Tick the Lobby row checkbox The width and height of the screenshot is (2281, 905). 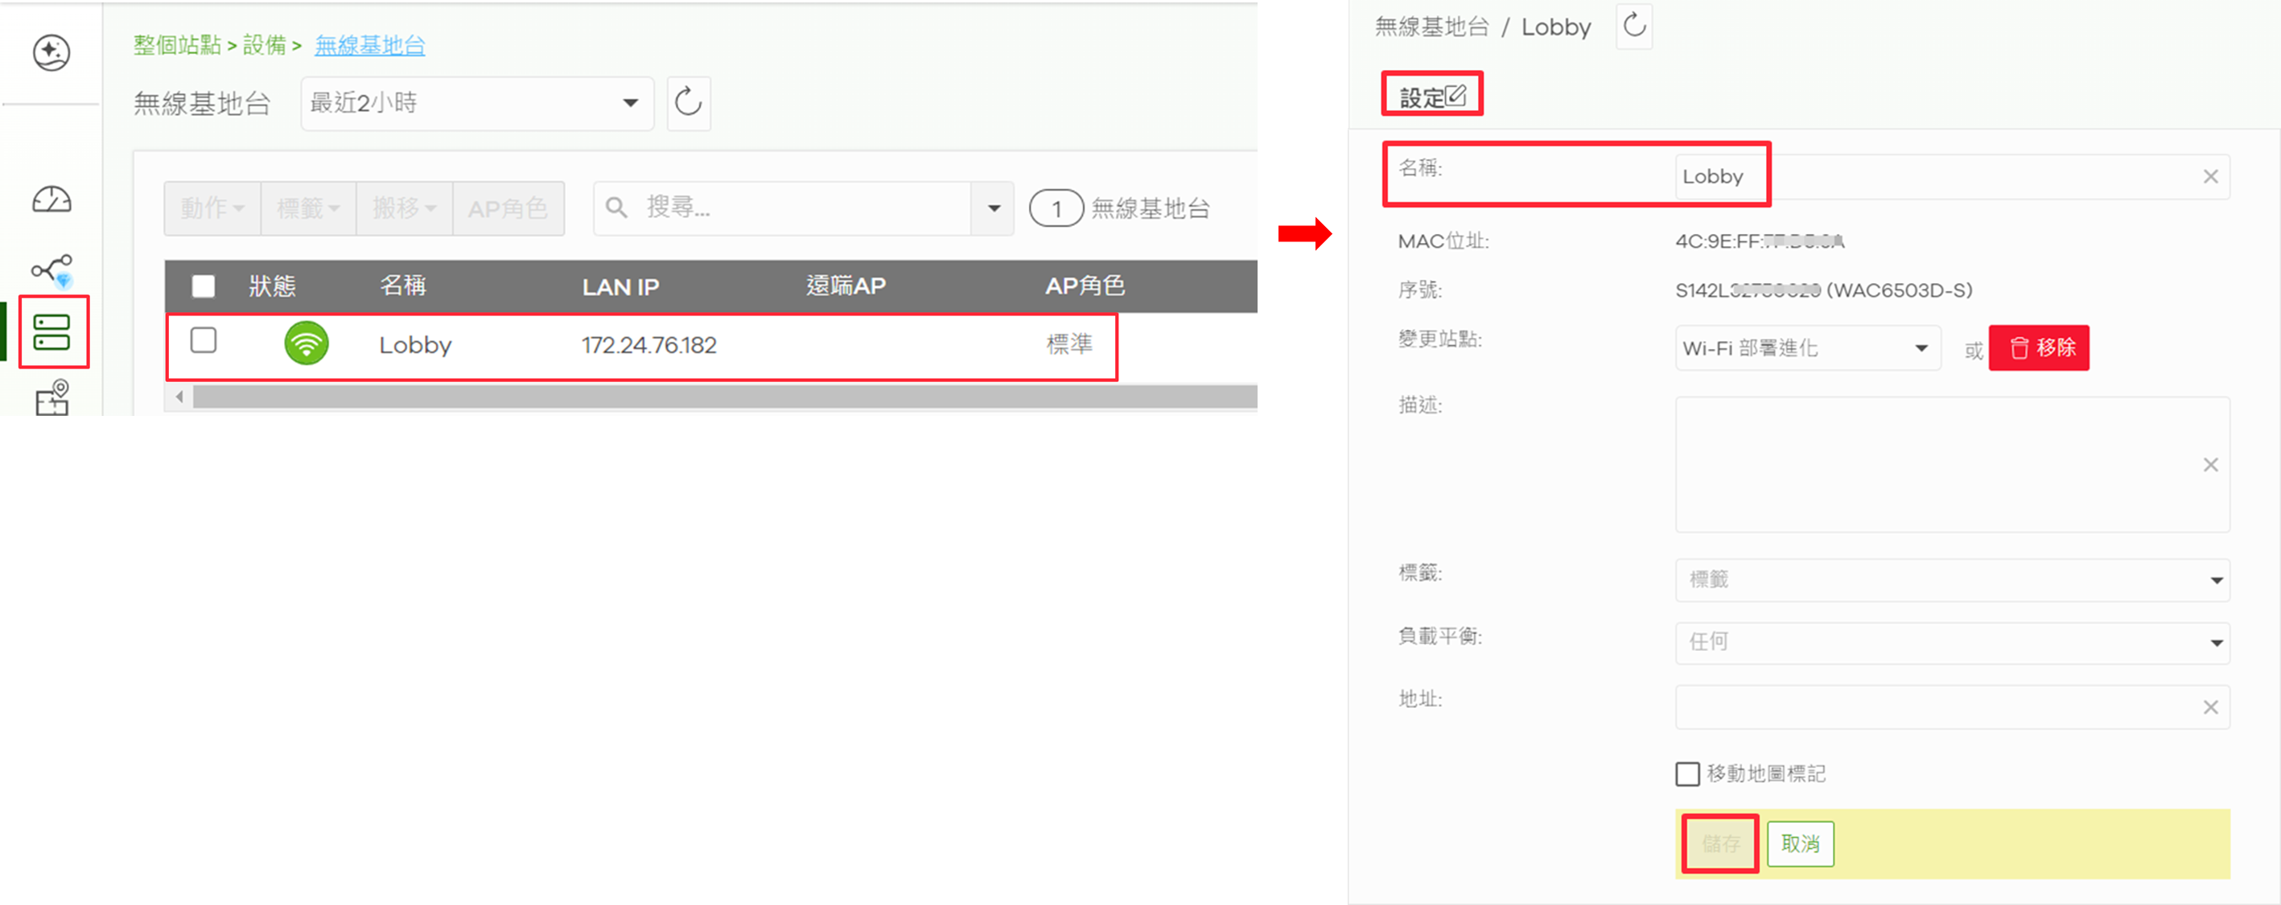click(204, 340)
